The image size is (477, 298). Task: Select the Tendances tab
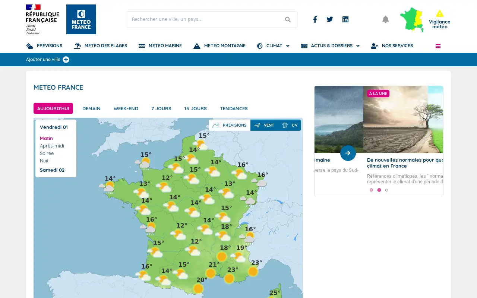point(234,108)
